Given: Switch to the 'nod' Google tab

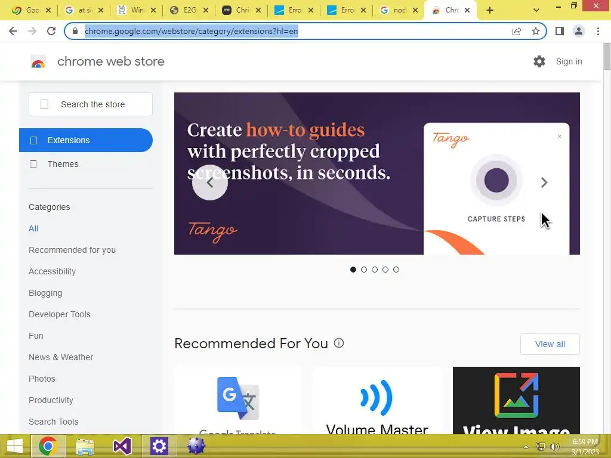Looking at the screenshot, I should [x=399, y=11].
